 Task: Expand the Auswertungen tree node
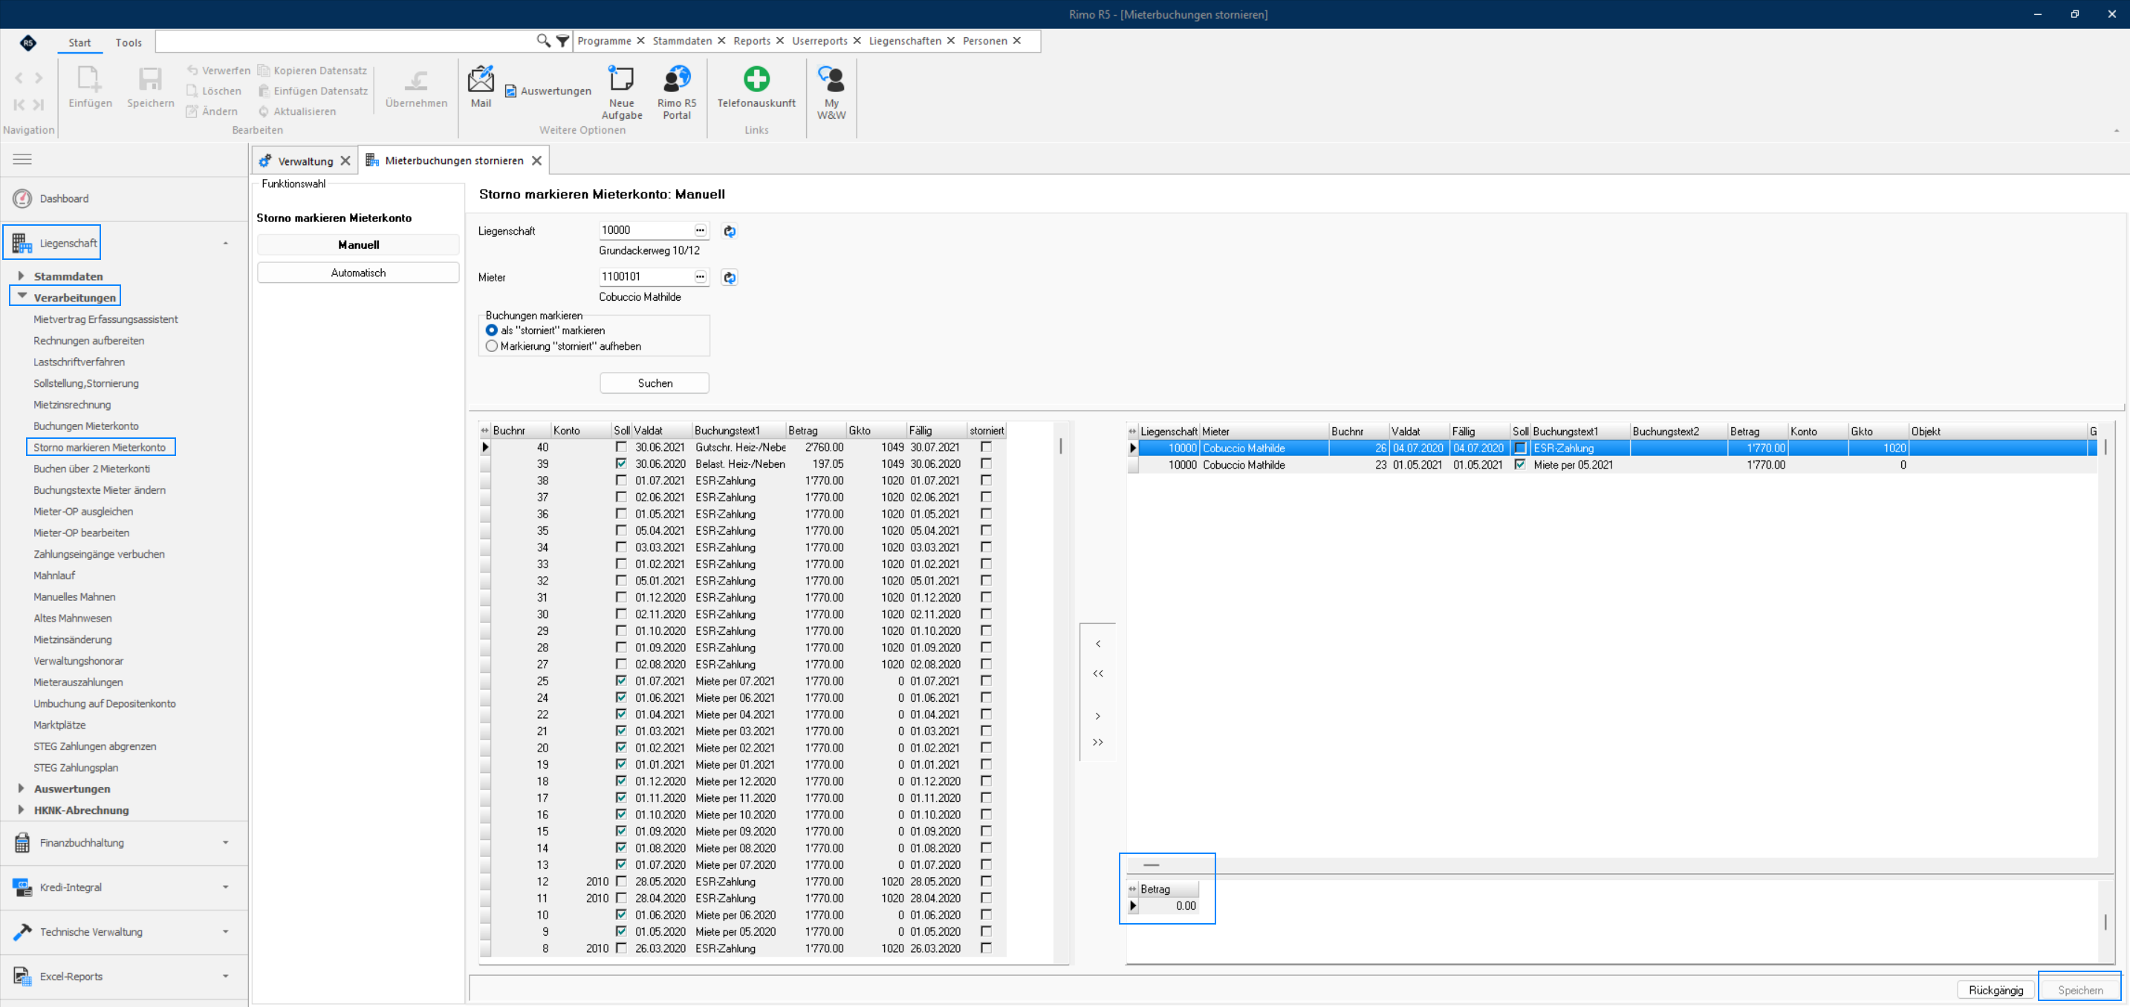click(x=21, y=788)
